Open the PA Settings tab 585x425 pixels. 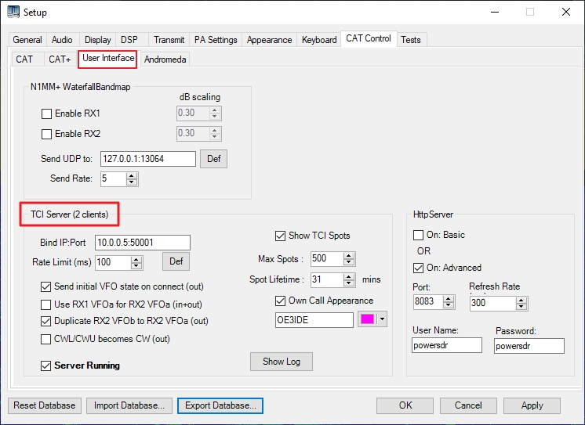click(x=216, y=40)
